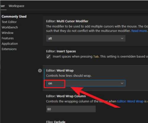
Task: Open the Window settings category
Action: pyautogui.click(x=7, y=33)
